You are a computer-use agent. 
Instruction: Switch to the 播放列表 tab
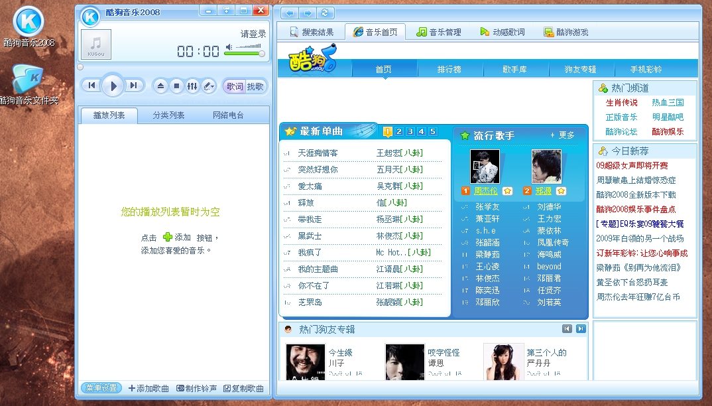109,115
